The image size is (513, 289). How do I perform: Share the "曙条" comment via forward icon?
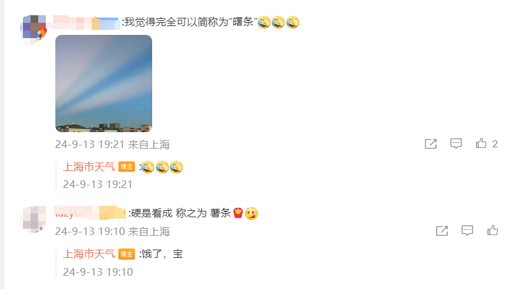point(430,144)
